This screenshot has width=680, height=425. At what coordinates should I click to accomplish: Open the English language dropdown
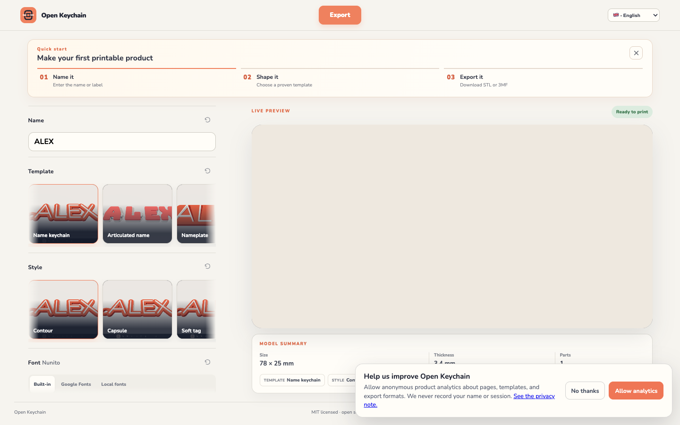coord(633,15)
